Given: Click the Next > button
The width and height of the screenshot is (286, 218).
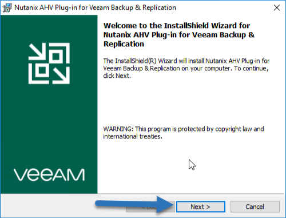Looking at the screenshot, I should pyautogui.click(x=201, y=207).
